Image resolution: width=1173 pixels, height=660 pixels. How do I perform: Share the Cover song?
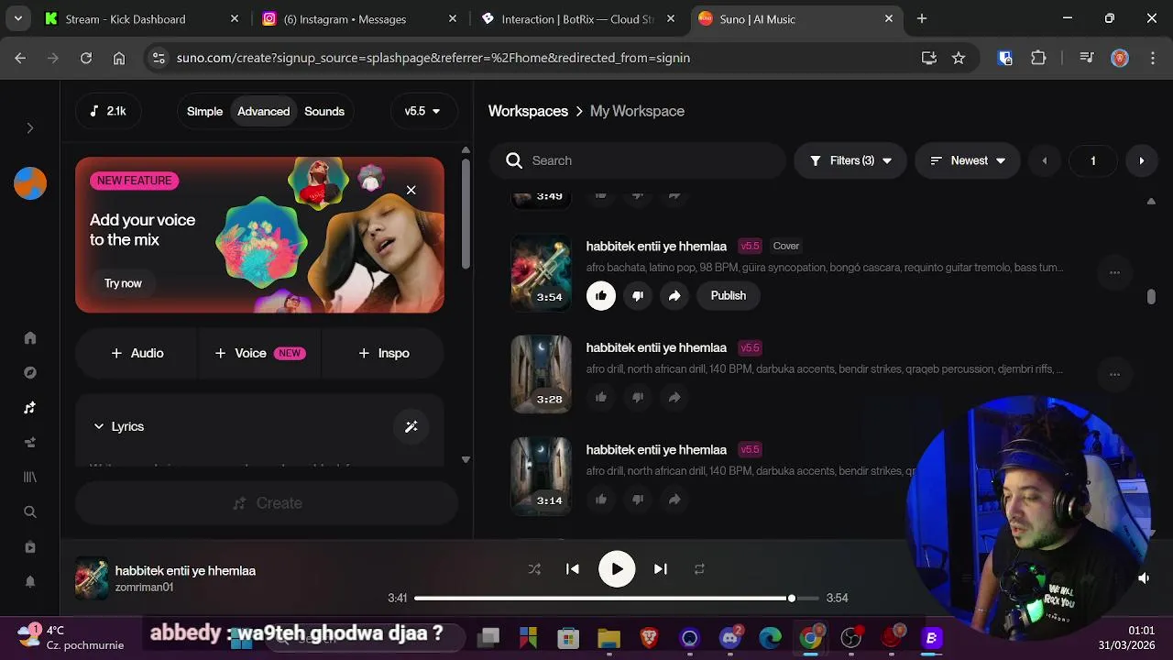(x=674, y=295)
